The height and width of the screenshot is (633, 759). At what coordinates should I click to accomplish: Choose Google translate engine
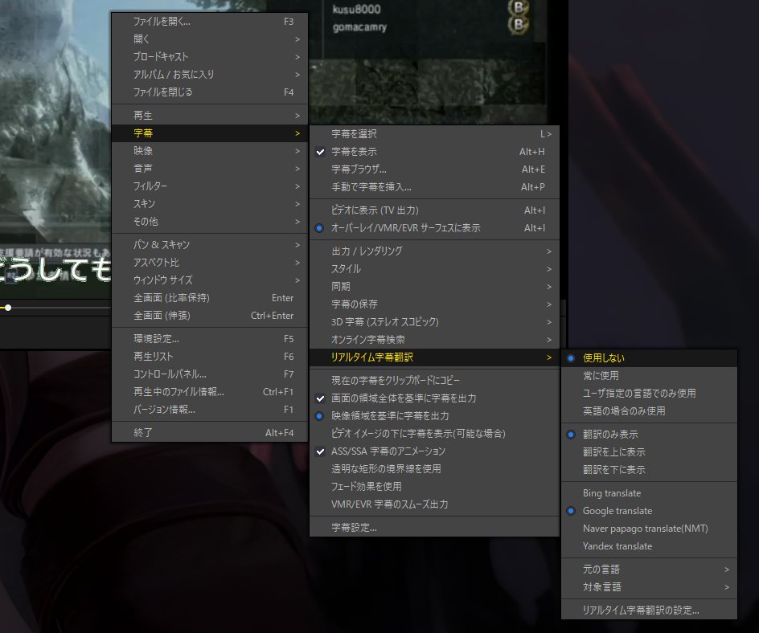point(649,511)
